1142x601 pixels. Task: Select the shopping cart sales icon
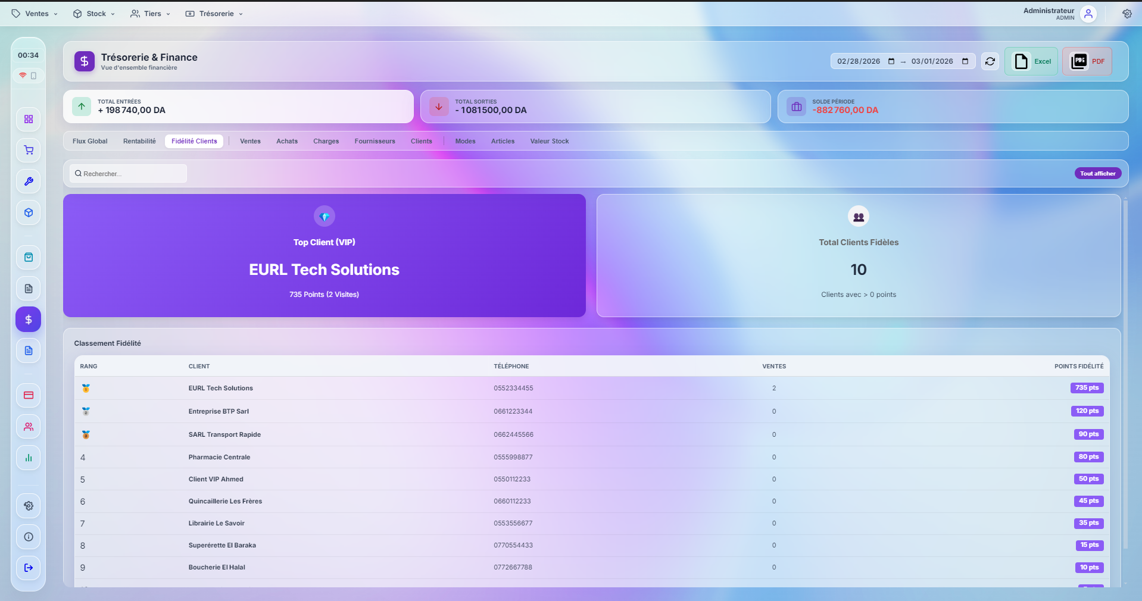point(27,150)
